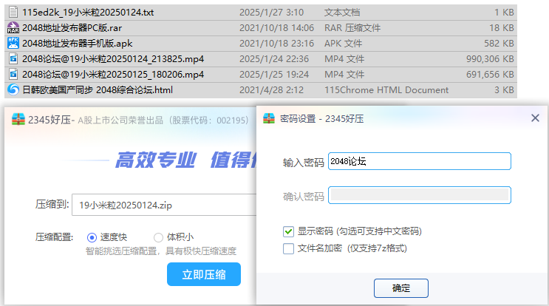Select file 115ed2k_19小米粒20250124.txt
The width and height of the screenshot is (549, 306).
(x=88, y=13)
